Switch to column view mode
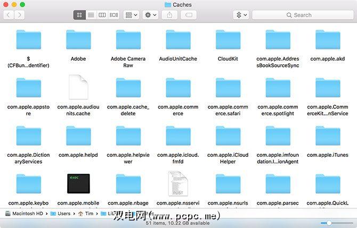This screenshot has height=228, width=357. (102, 15)
